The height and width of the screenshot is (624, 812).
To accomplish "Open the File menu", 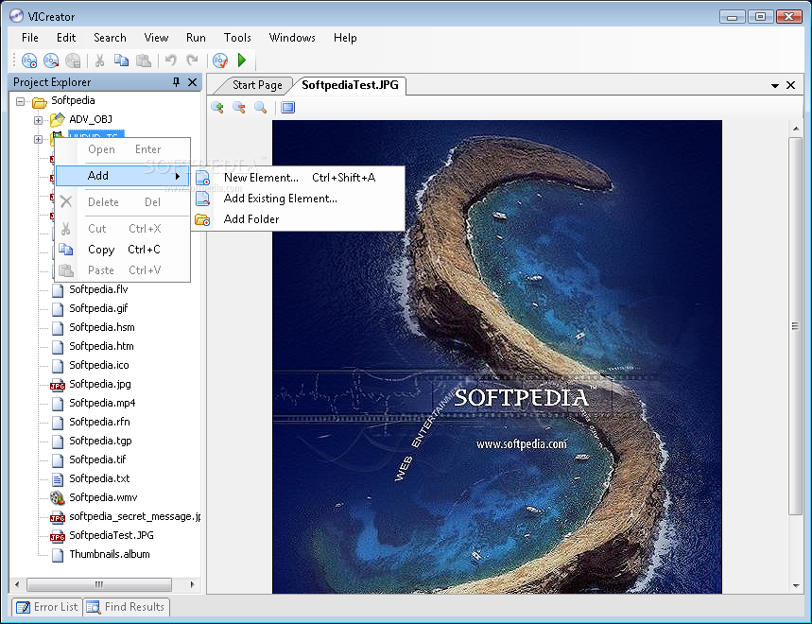I will [30, 38].
